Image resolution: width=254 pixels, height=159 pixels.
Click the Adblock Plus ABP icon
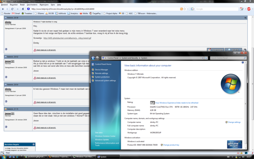249,9
